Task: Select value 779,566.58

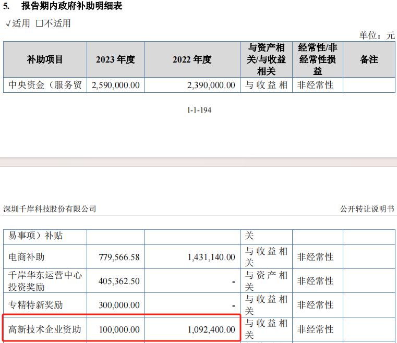Action: [x=119, y=258]
